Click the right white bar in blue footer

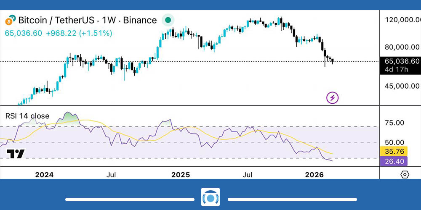coord(292,199)
